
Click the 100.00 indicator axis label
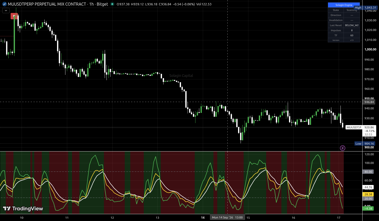369,163
